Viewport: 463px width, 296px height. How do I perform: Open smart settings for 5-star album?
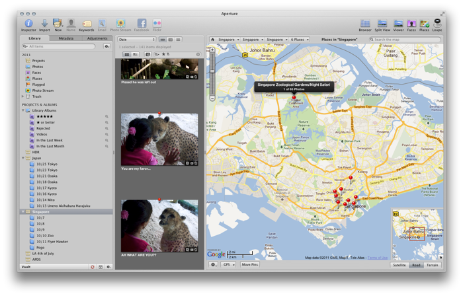point(106,116)
